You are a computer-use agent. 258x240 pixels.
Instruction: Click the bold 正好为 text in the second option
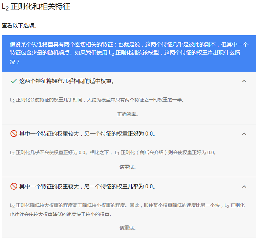pos(136,134)
